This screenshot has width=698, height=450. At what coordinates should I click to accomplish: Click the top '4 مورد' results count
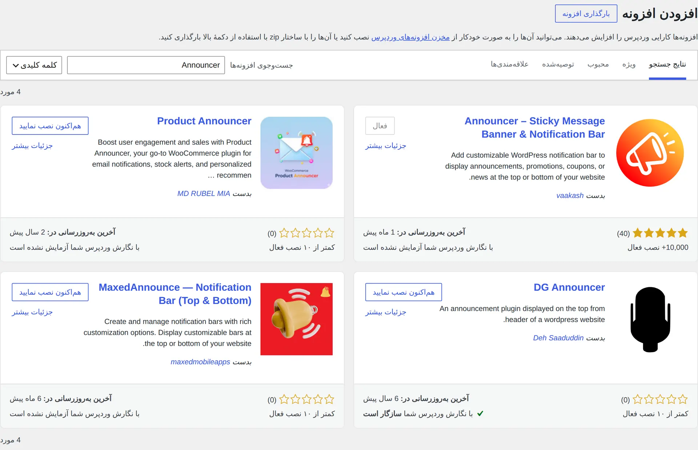[11, 92]
